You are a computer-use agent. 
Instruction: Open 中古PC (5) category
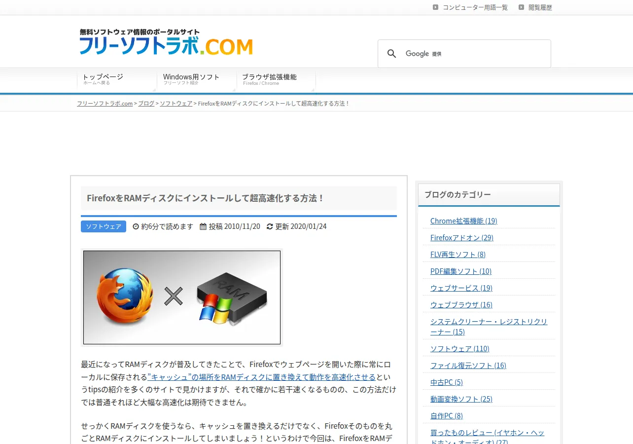pyautogui.click(x=447, y=382)
